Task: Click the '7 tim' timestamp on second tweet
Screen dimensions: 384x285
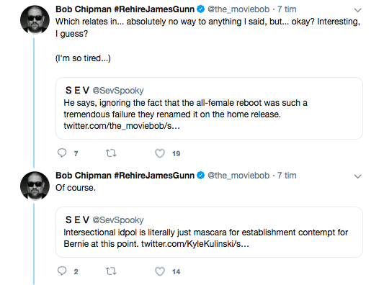Action: tap(287, 176)
